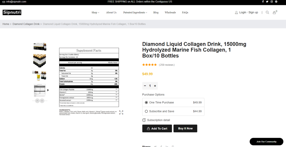The width and height of the screenshot is (286, 147).
Task: Open the Twitter icon in top bar
Action: (267, 2)
